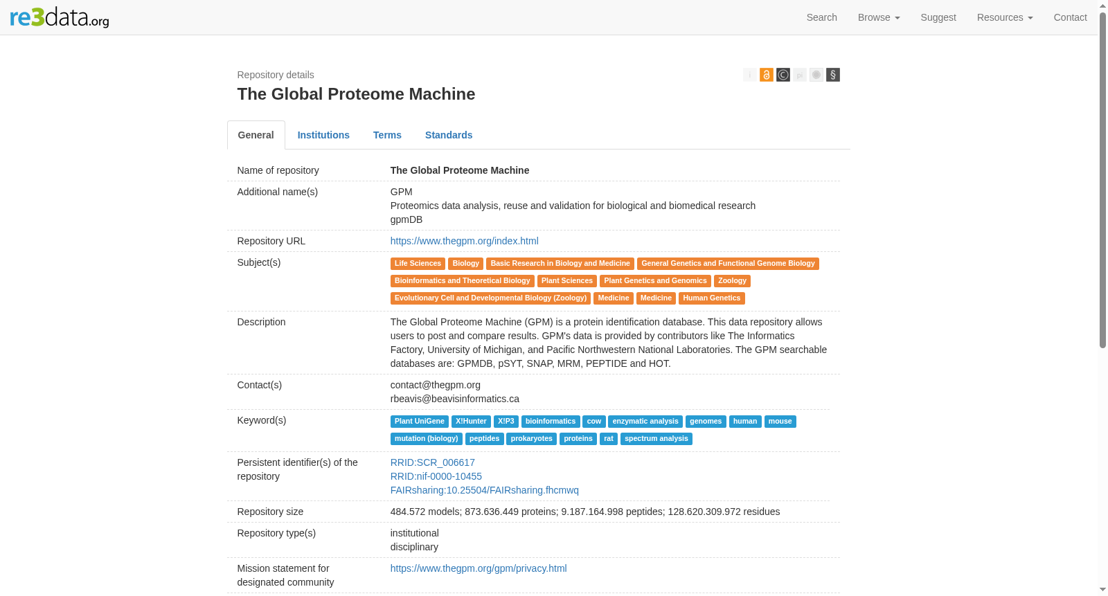Screen dimensions: 1108x596
Task: Click the 'Repository details' label above the heading
Action: pos(276,75)
